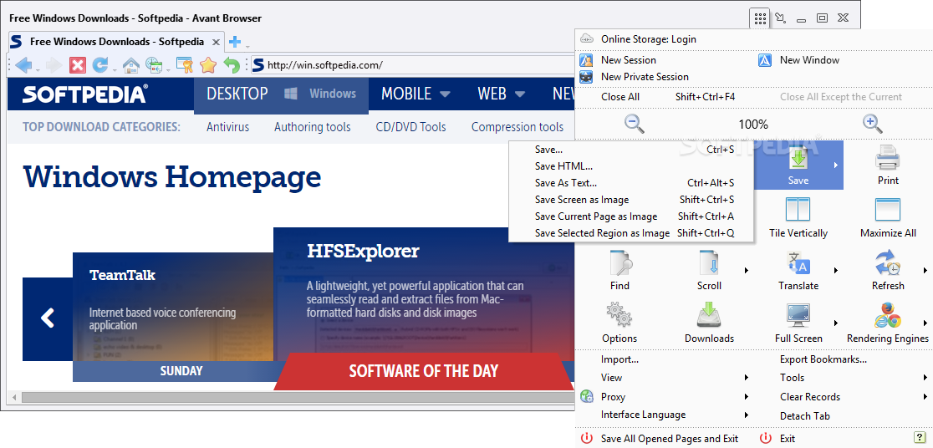Click the arrow tray icon in title bar
933x448 pixels.
click(x=781, y=18)
